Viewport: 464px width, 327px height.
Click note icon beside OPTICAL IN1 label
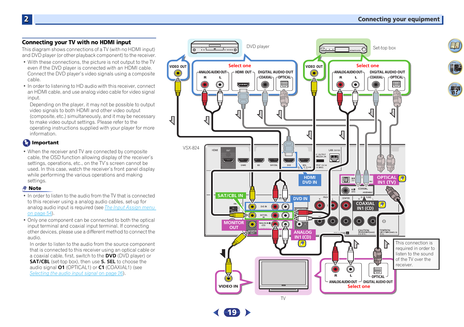pos(402,178)
